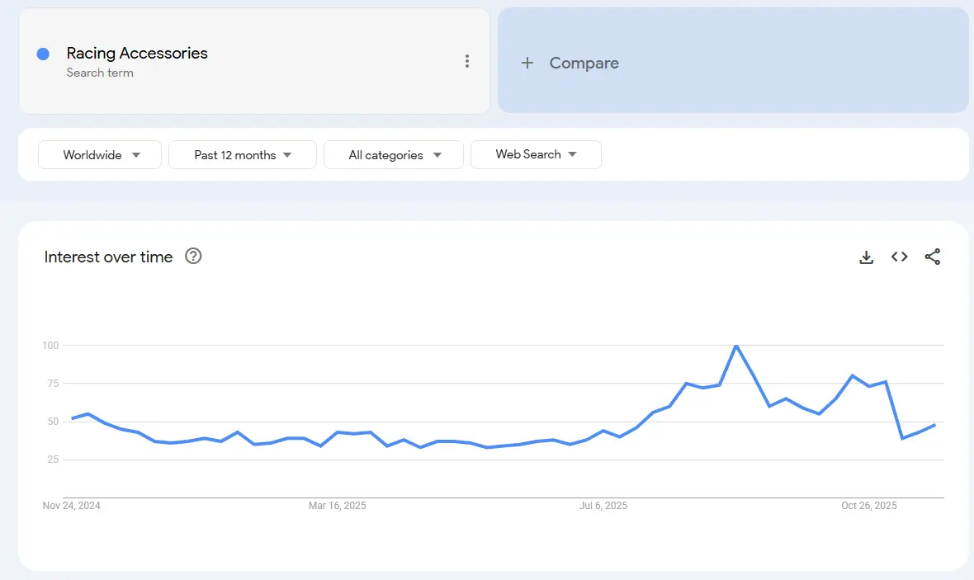Download the chart data as CSV

pos(866,257)
